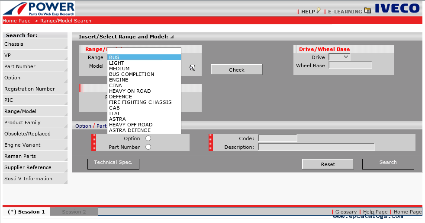Choose BUS COMPLETION from the Range list

pos(144,74)
